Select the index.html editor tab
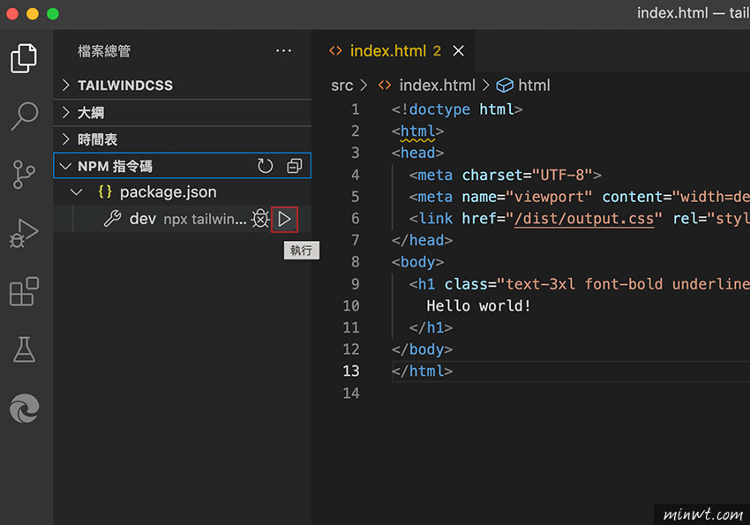 click(x=394, y=50)
